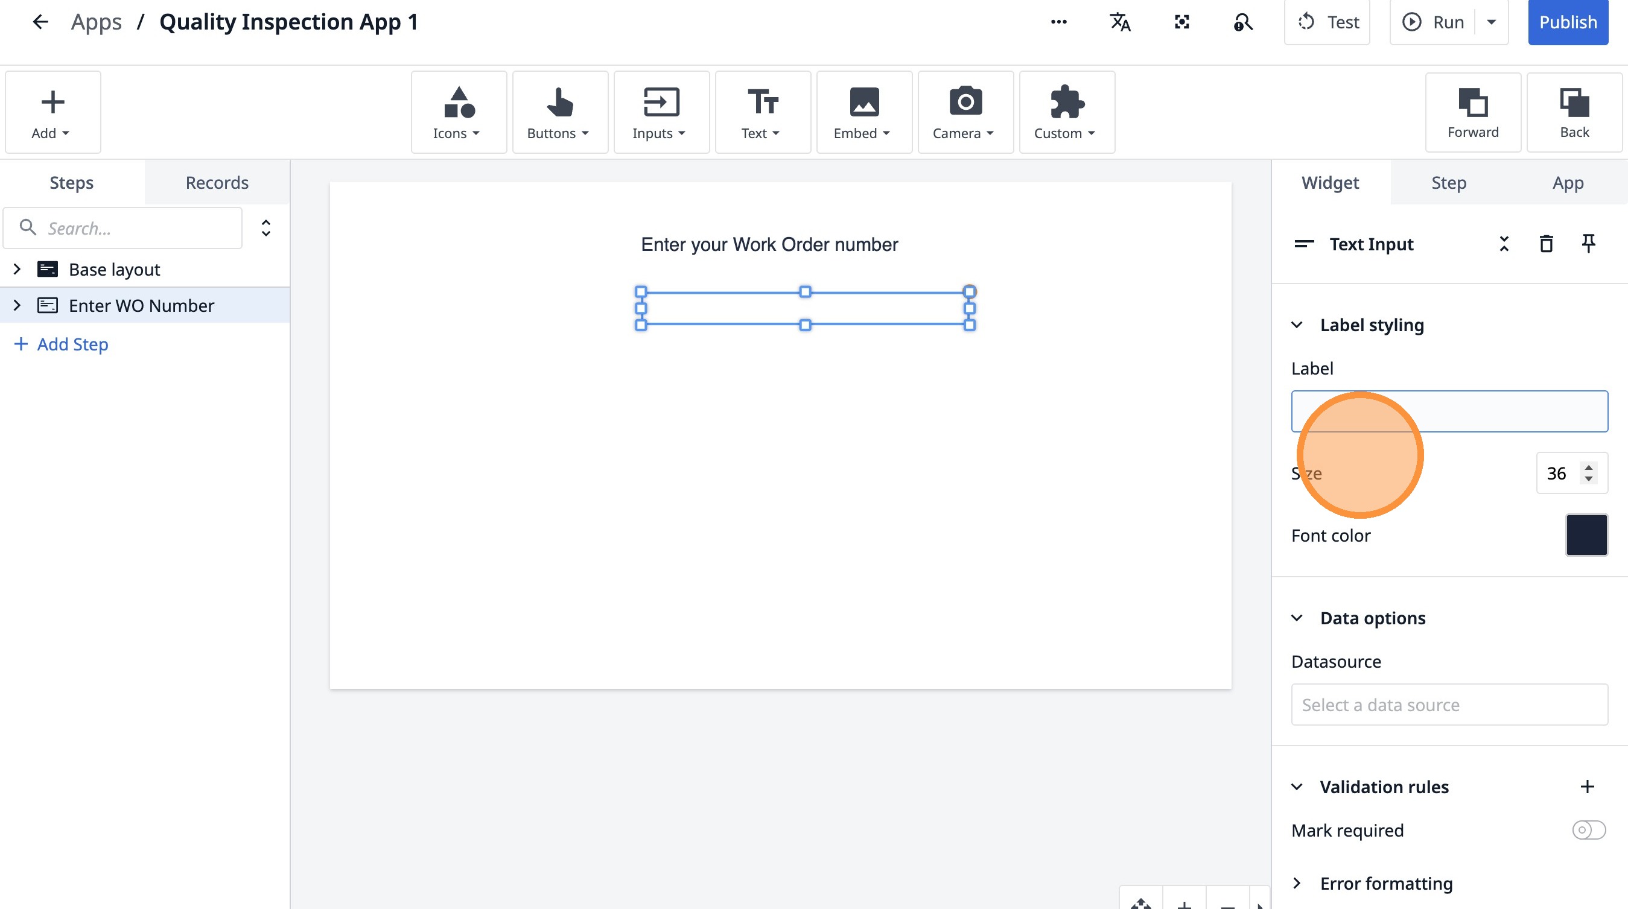The image size is (1628, 909).
Task: Collapse the Label styling section
Action: click(x=1297, y=325)
